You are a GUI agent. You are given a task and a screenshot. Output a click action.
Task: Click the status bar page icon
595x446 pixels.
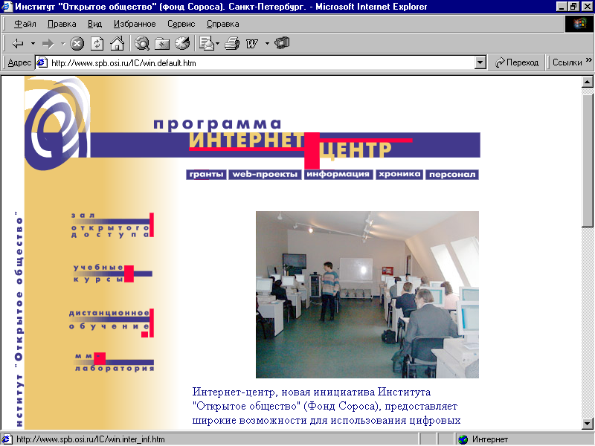coord(7,439)
